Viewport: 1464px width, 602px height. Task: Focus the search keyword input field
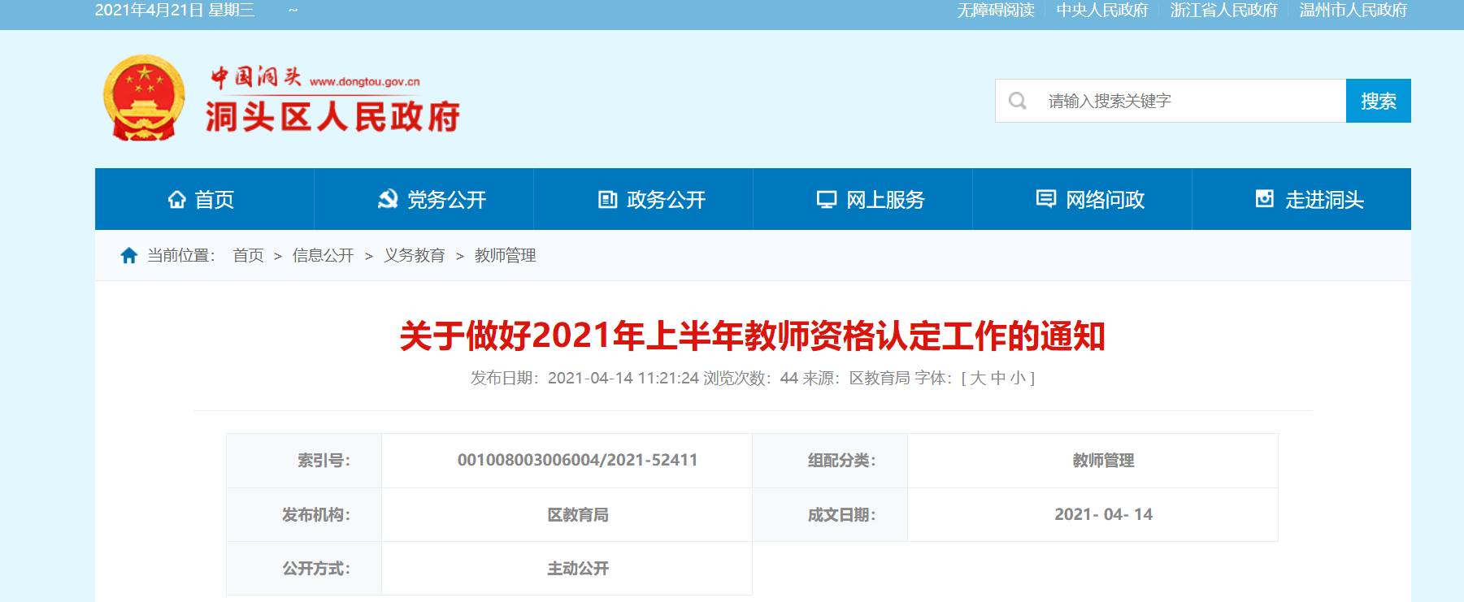(1171, 101)
